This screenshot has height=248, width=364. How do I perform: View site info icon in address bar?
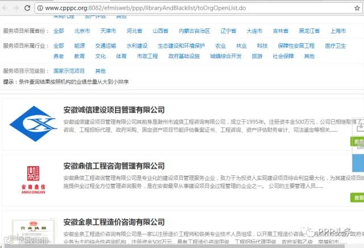pos(40,8)
